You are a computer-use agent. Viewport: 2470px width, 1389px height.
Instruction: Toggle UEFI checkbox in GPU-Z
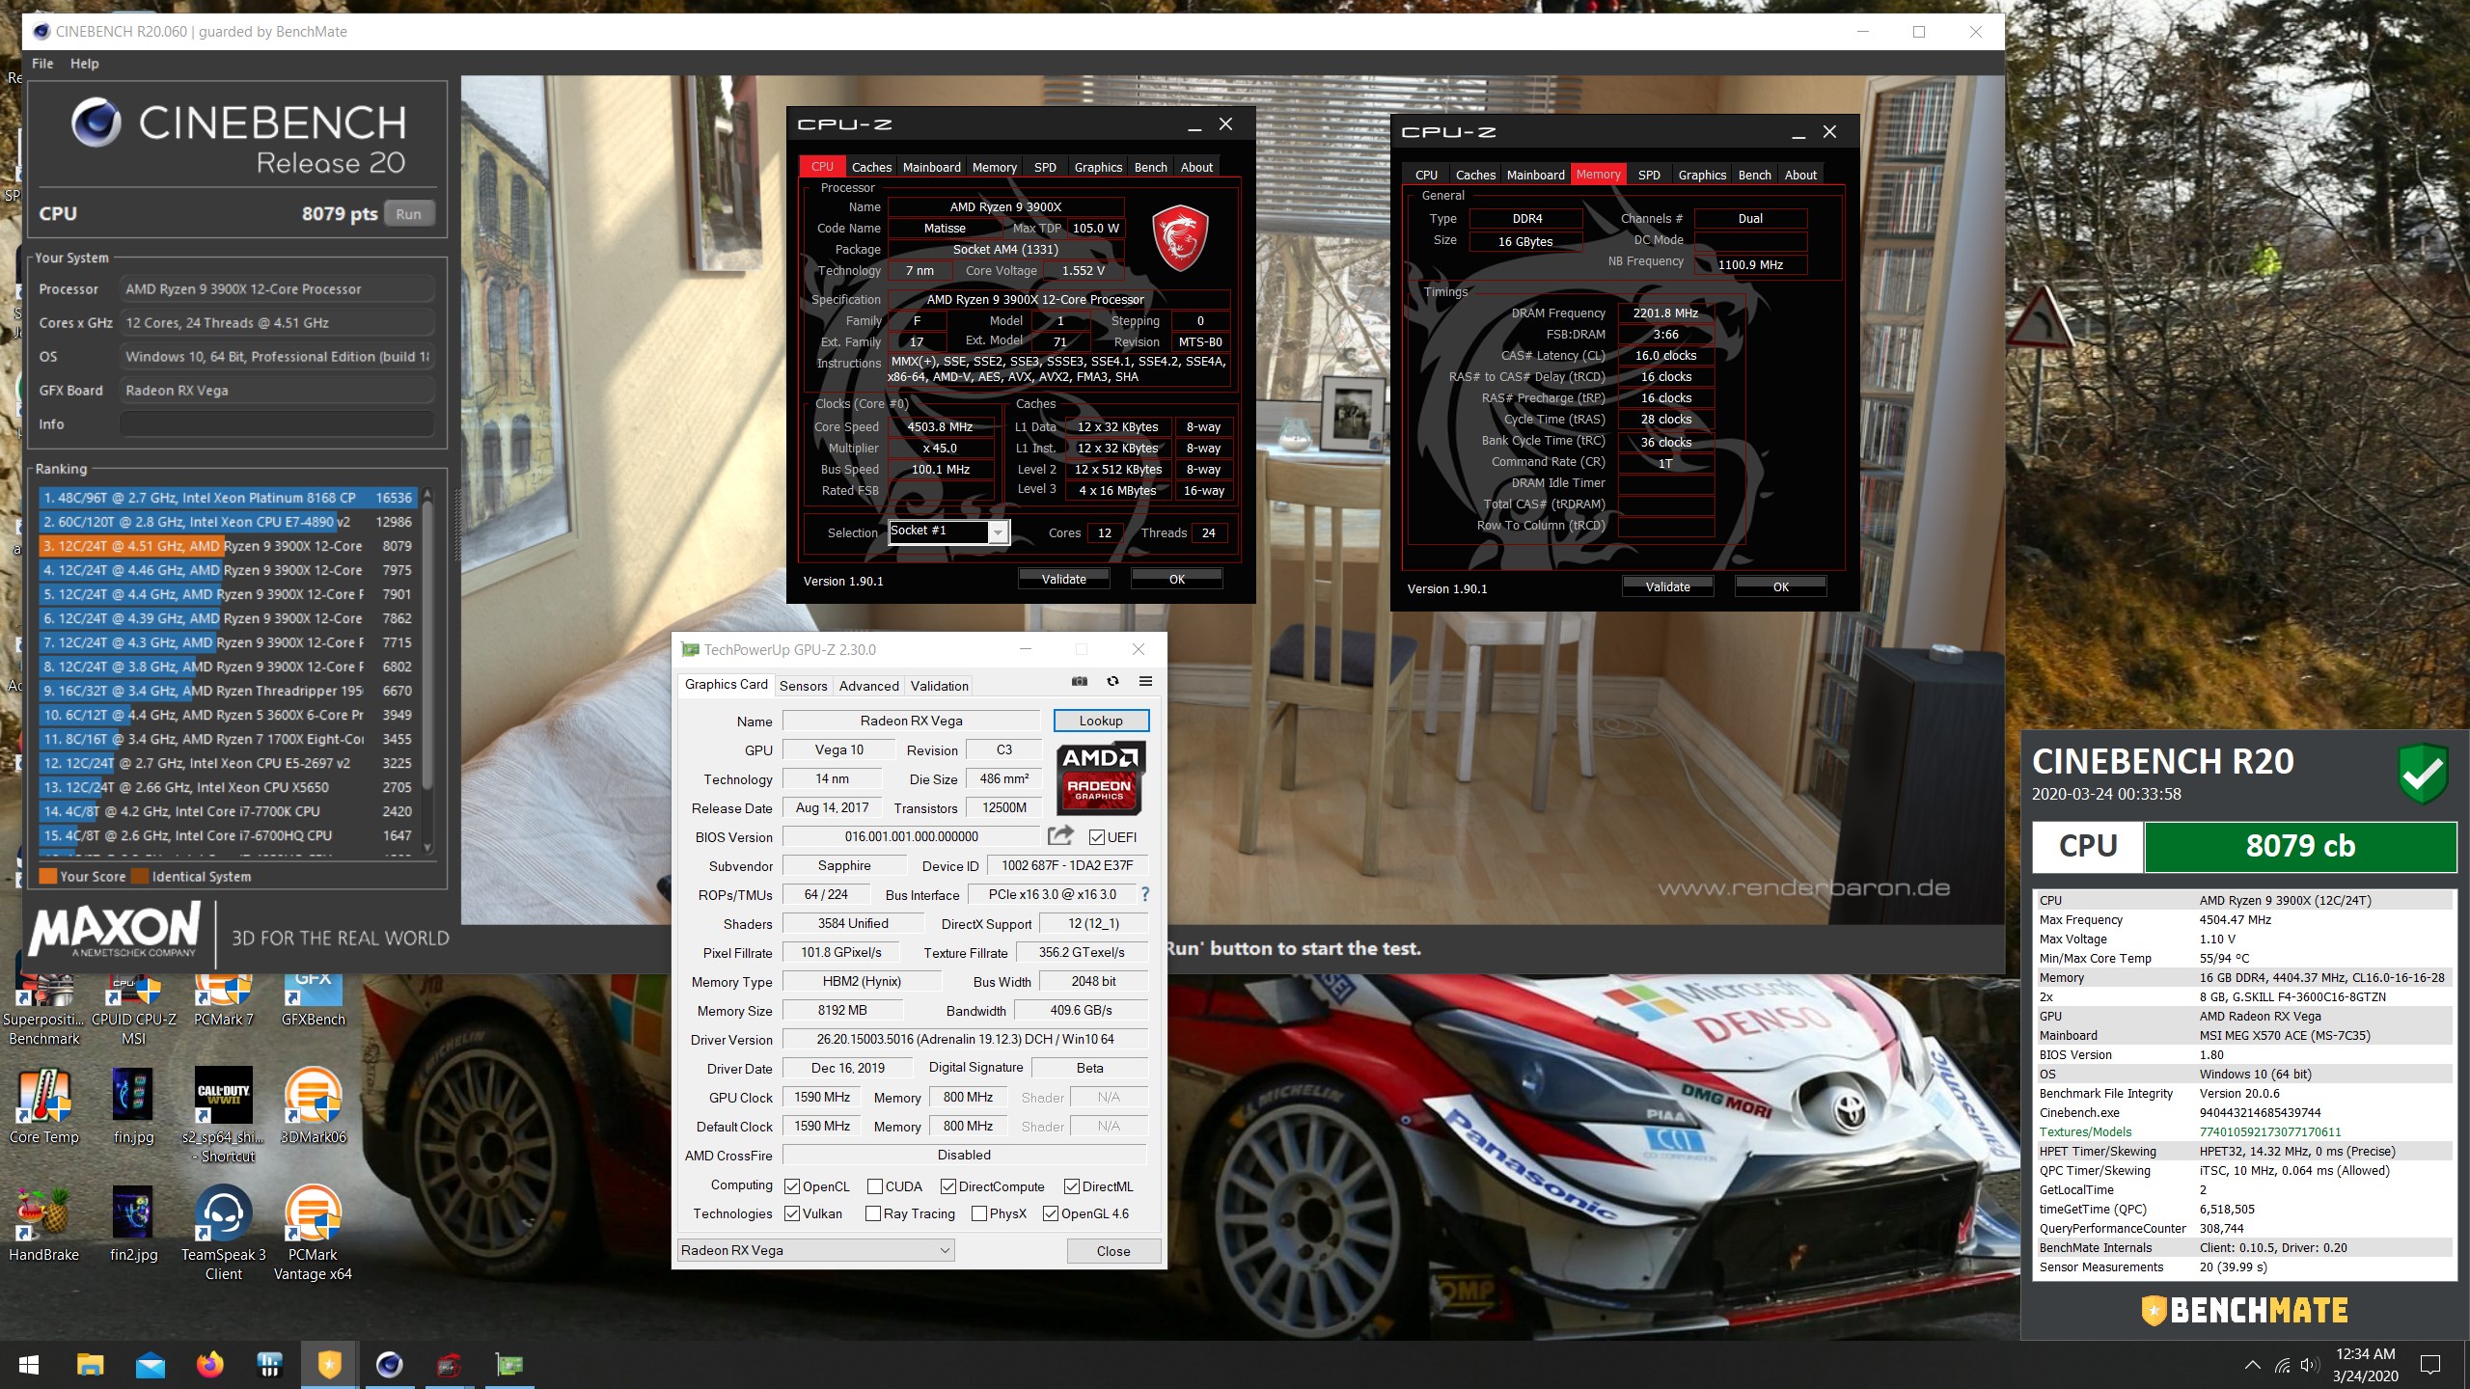(x=1097, y=836)
